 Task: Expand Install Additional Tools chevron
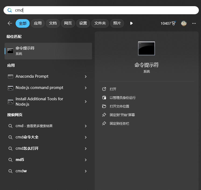point(86,102)
